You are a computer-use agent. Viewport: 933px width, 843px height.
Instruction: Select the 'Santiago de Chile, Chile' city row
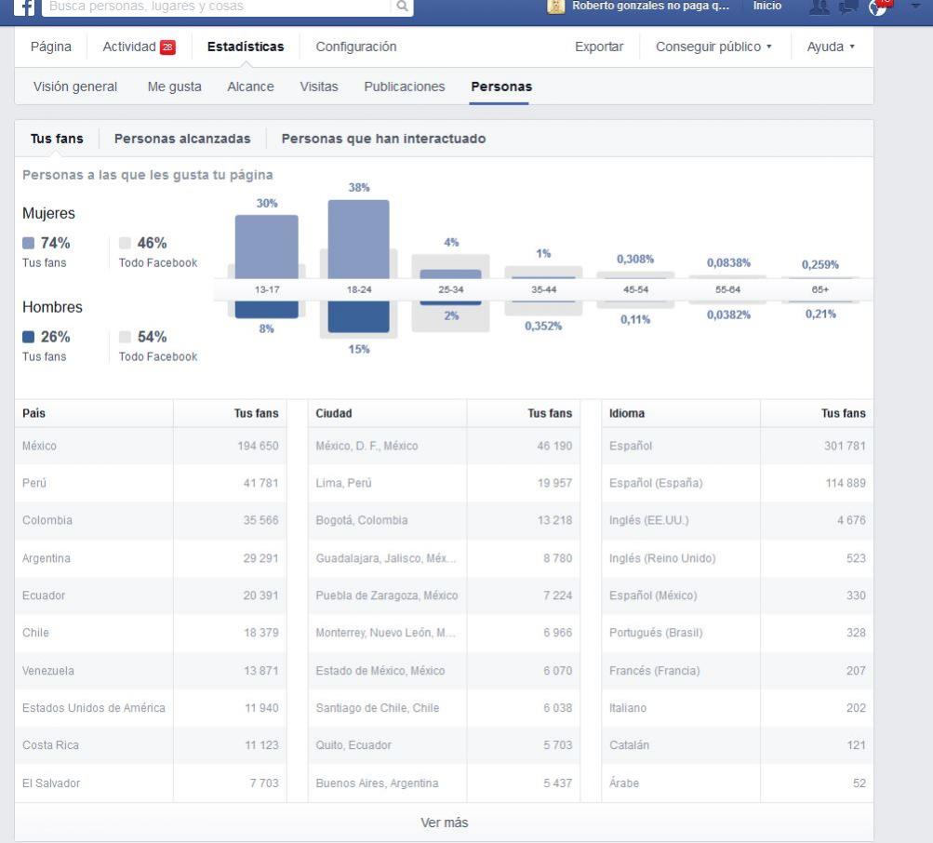click(x=444, y=708)
